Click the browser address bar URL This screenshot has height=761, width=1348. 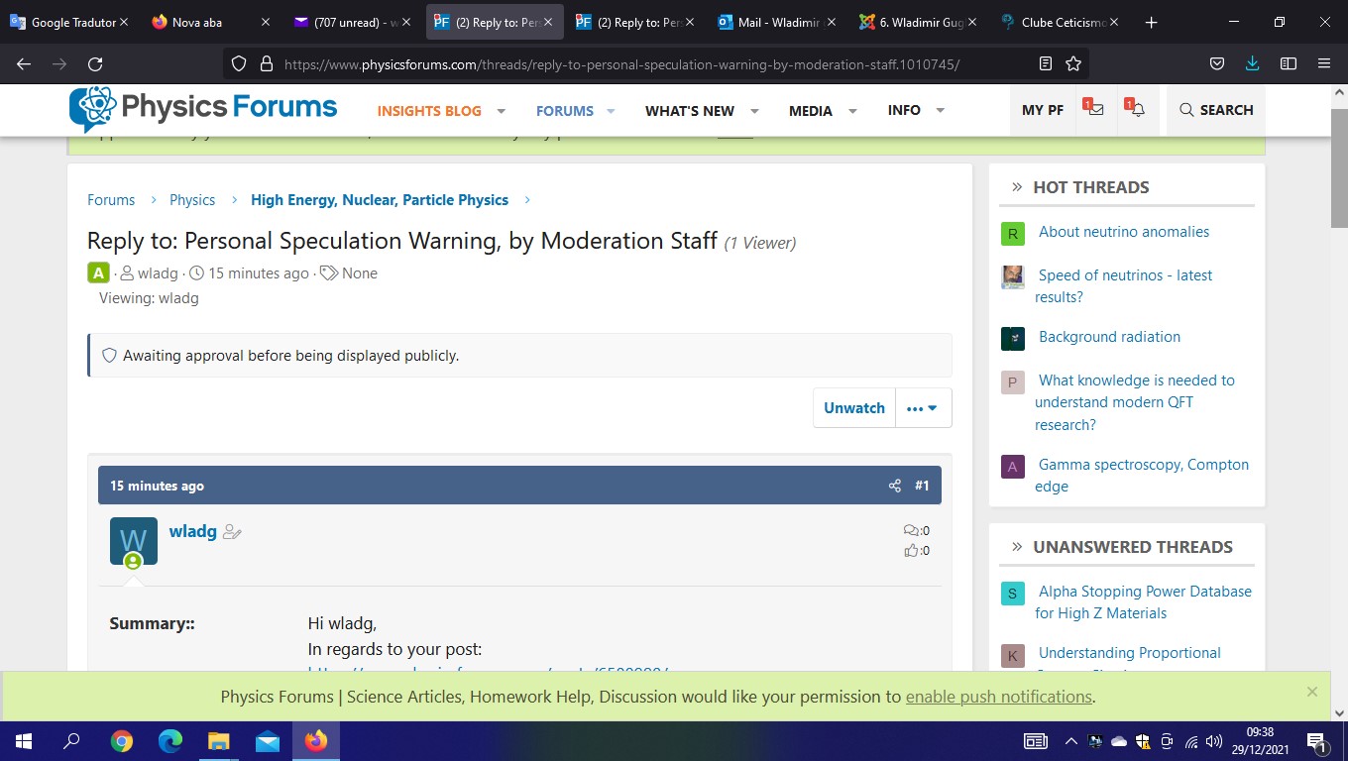[x=621, y=64]
